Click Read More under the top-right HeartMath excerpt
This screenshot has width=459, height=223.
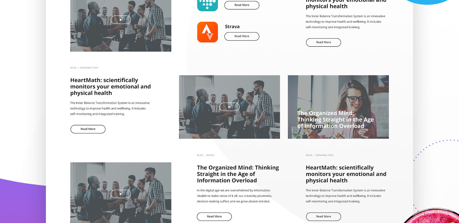[x=324, y=42]
